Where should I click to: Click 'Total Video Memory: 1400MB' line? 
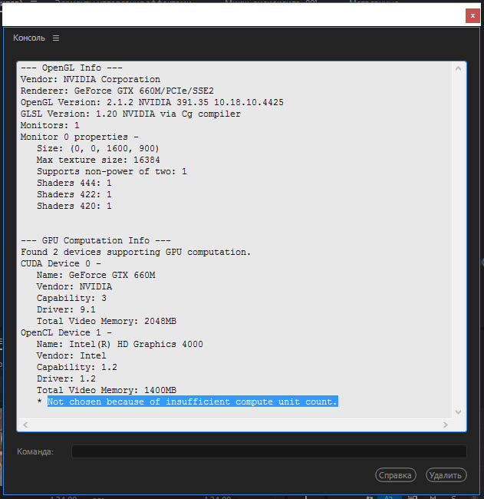click(106, 390)
